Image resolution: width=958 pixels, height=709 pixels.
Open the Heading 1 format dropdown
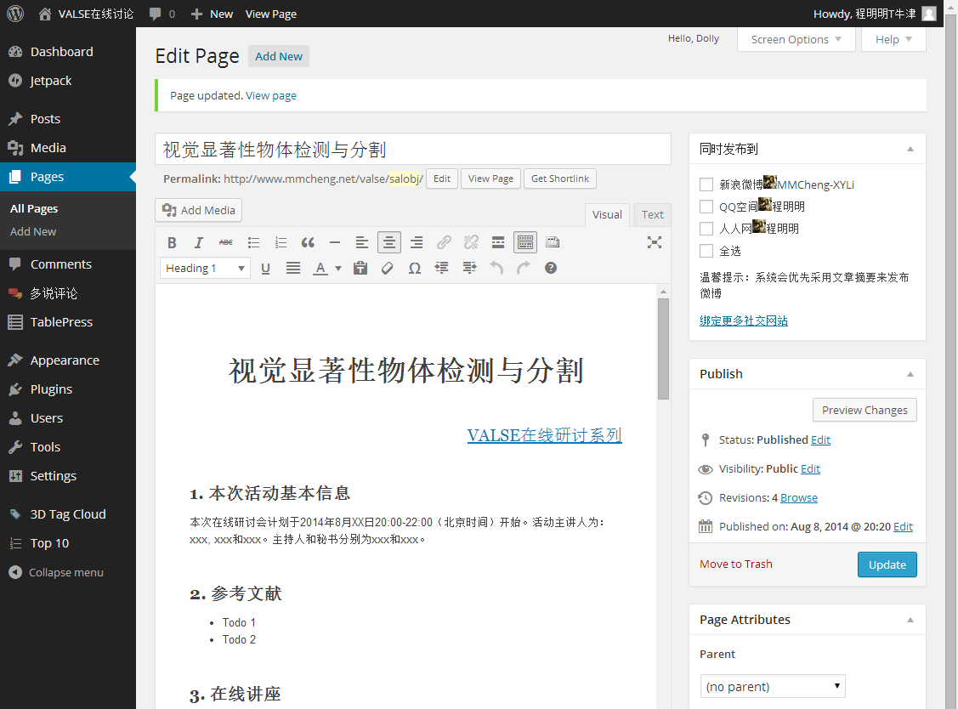[x=205, y=268]
